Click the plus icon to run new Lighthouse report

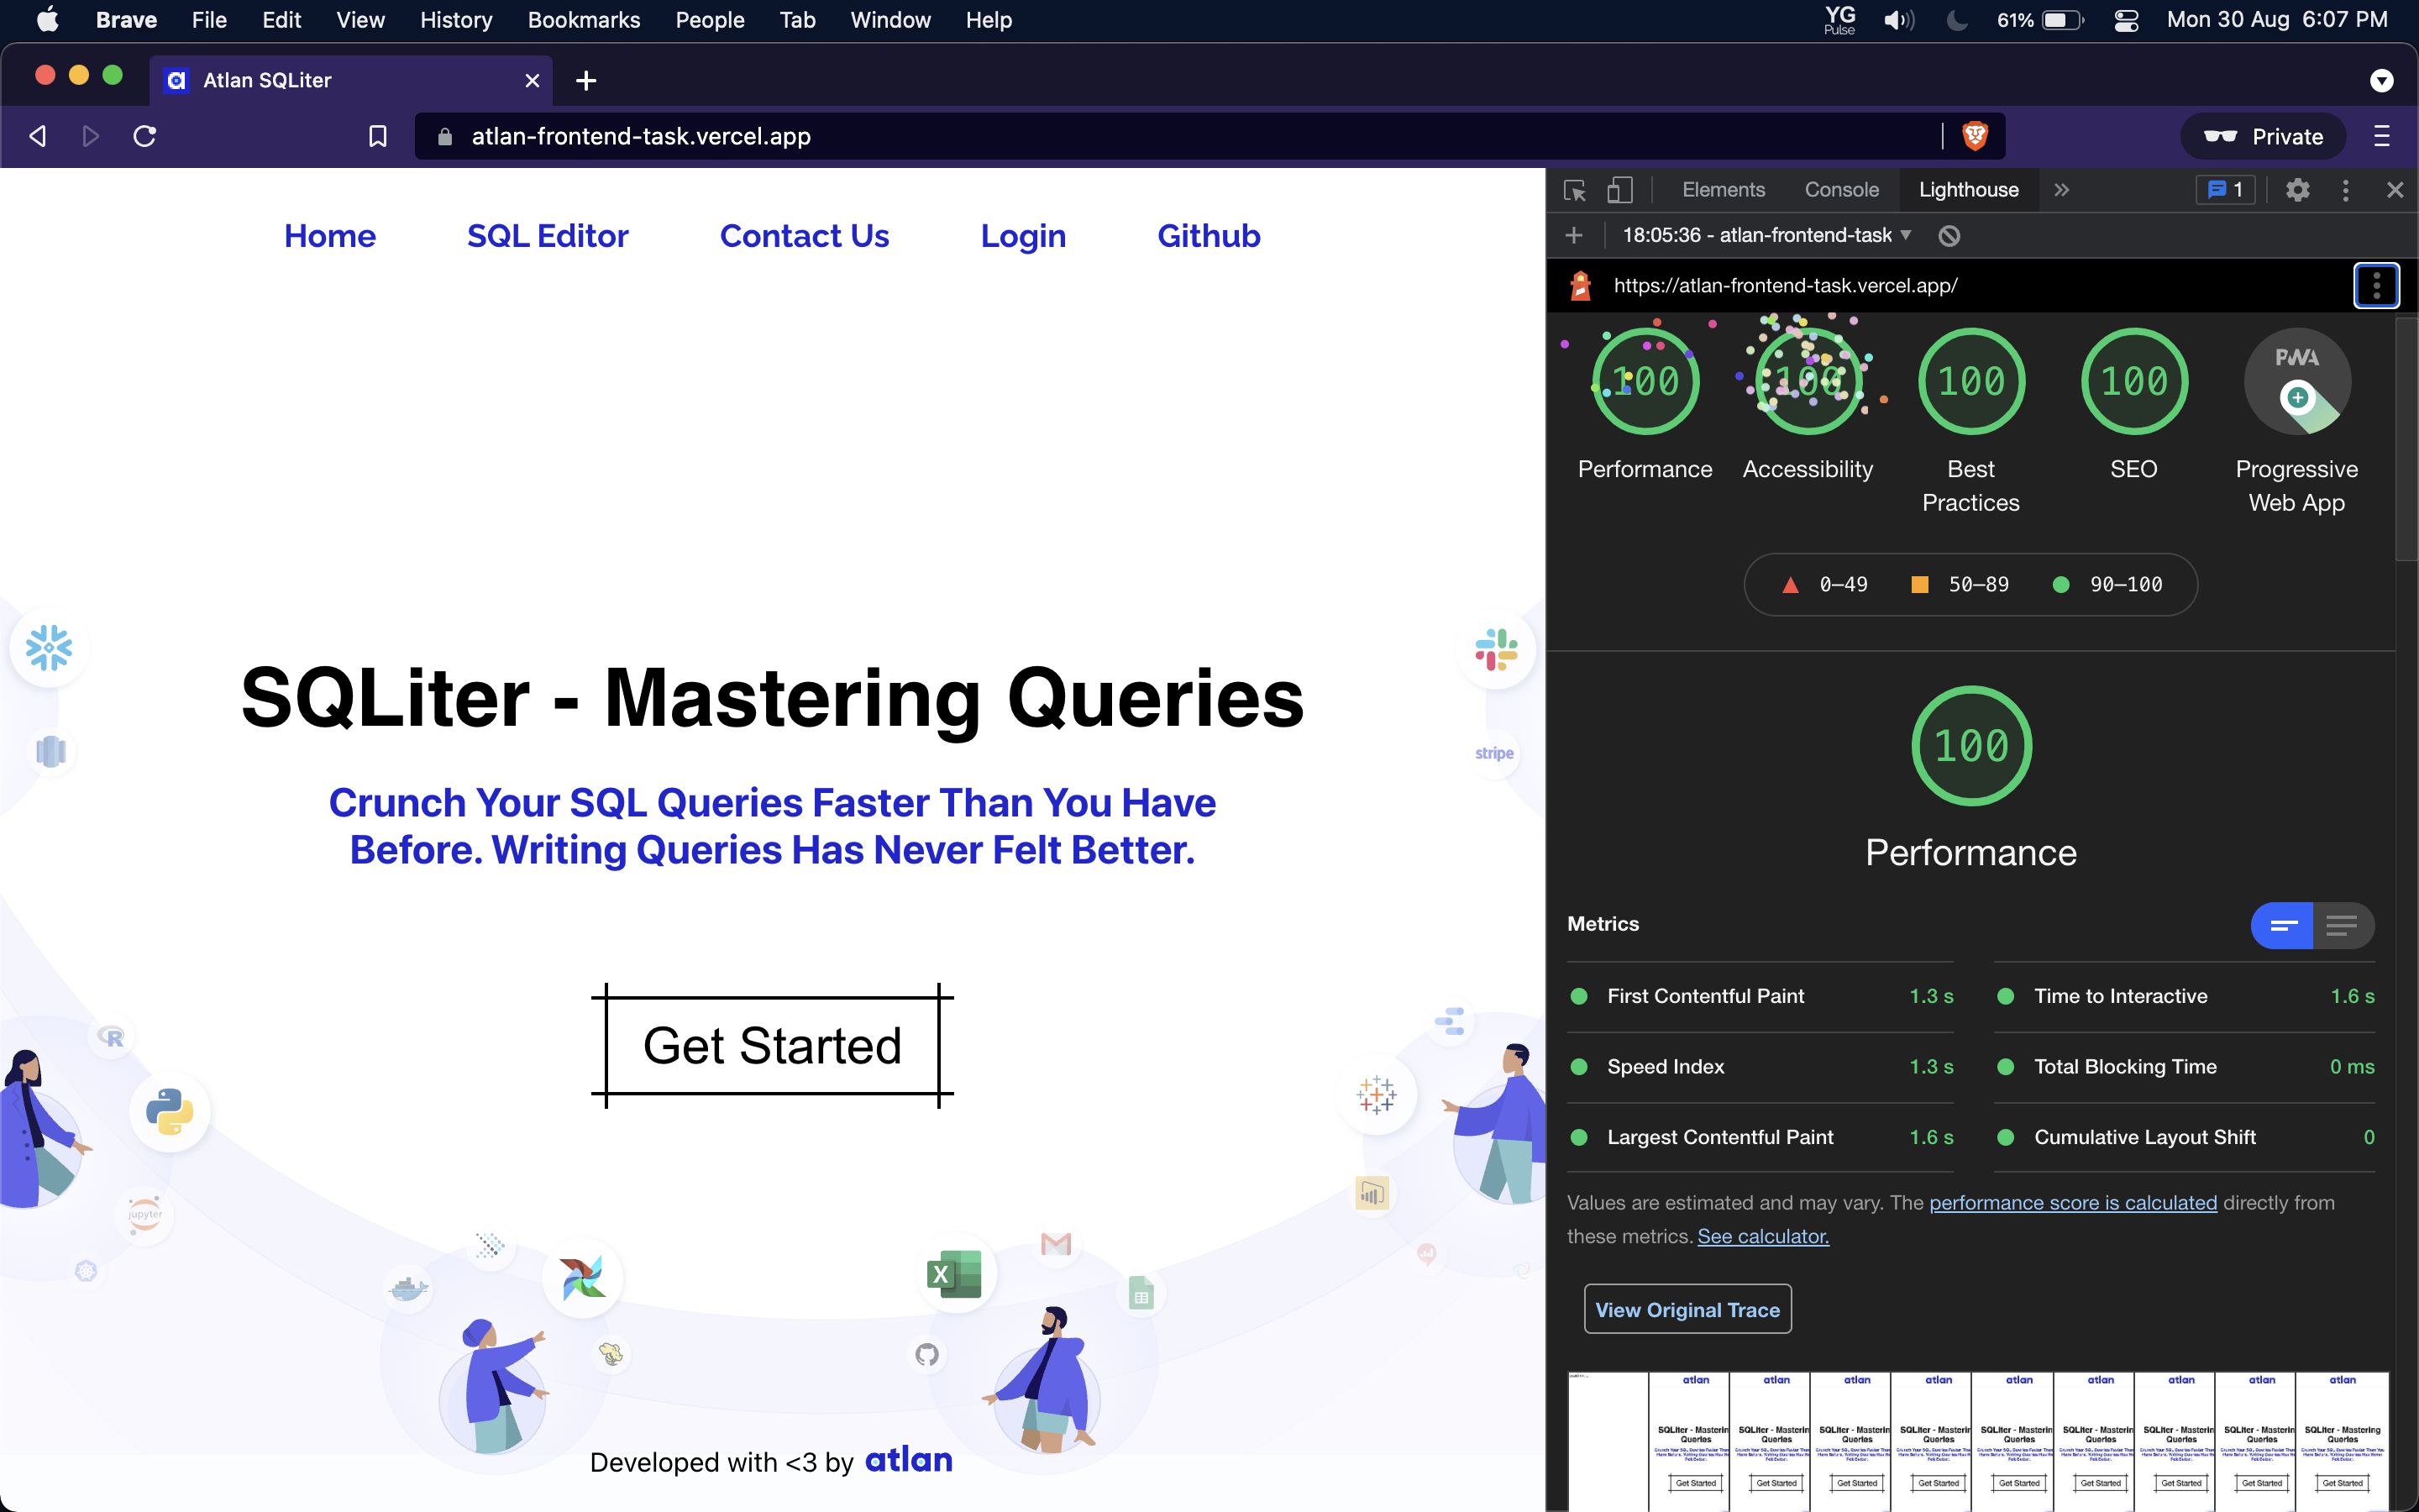(1576, 235)
